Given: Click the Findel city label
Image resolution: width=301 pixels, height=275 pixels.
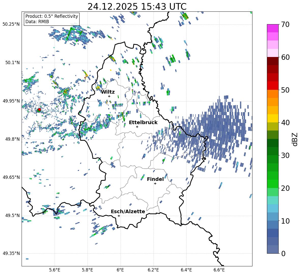Looking at the screenshot, I should (155, 179).
